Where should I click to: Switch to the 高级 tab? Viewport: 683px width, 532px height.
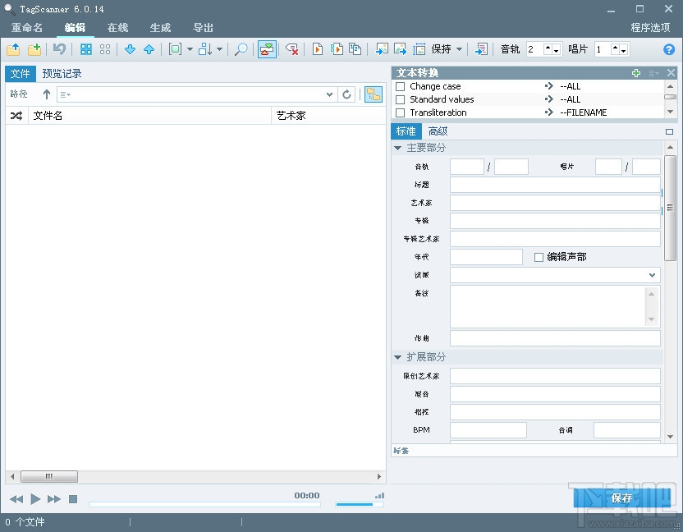coord(438,131)
